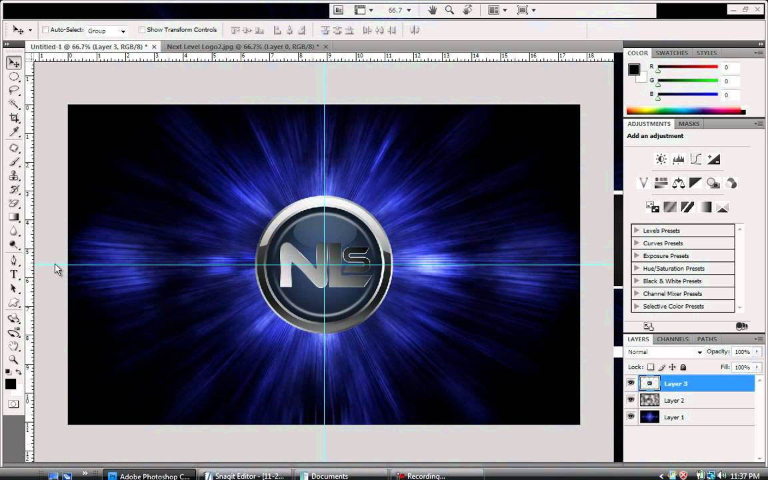Click foreground color swatch in toolbox
Image resolution: width=768 pixels, height=480 pixels.
click(x=10, y=384)
